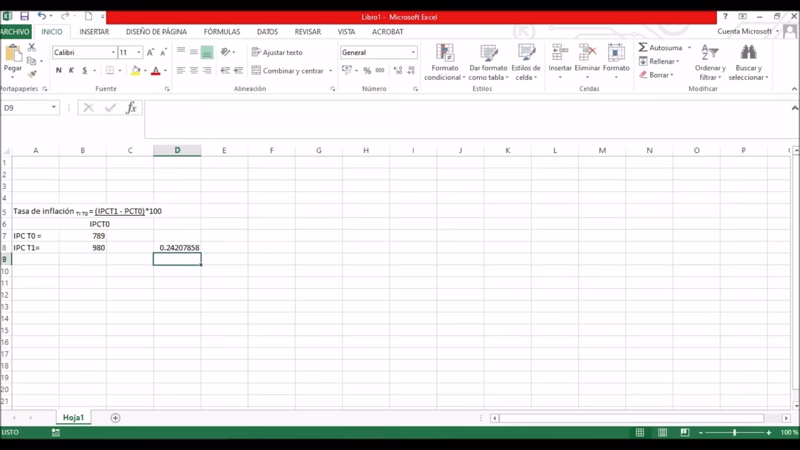800x450 pixels.
Task: Click the percent style icon
Action: (367, 71)
